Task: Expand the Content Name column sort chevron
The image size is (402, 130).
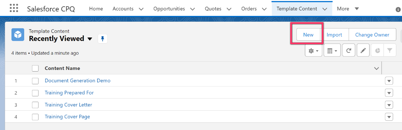Action: point(377,68)
